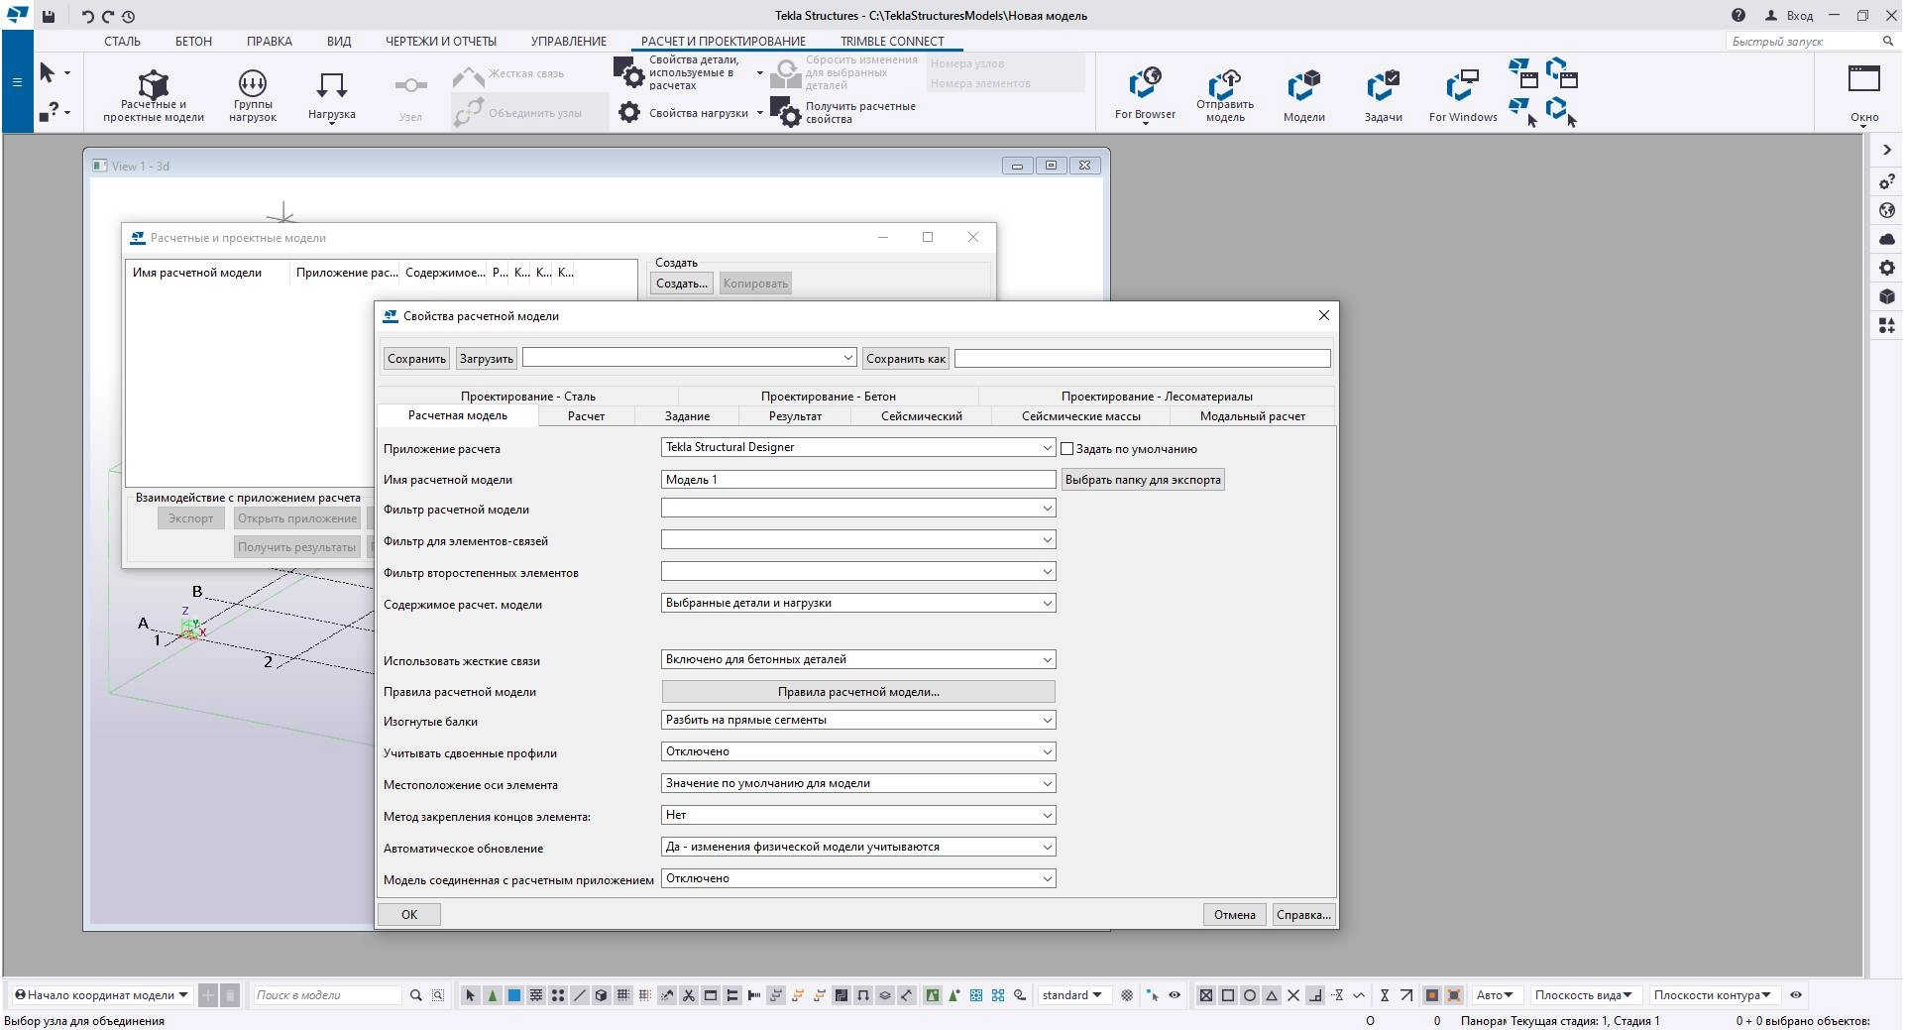Image resolution: width=1905 pixels, height=1030 pixels.
Task: Toggle the eye icon at far right of bottom bar
Action: click(1796, 995)
